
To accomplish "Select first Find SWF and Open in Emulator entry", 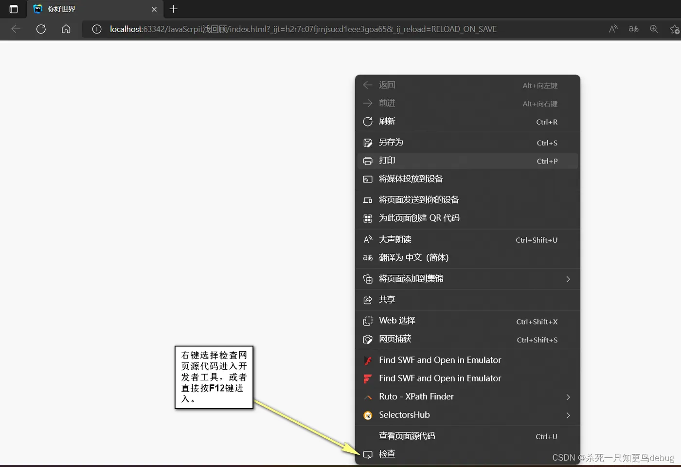I will point(467,360).
